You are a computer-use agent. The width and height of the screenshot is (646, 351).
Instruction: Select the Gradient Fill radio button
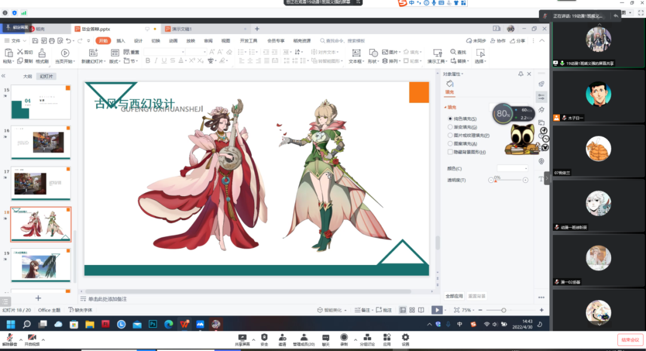(x=450, y=127)
